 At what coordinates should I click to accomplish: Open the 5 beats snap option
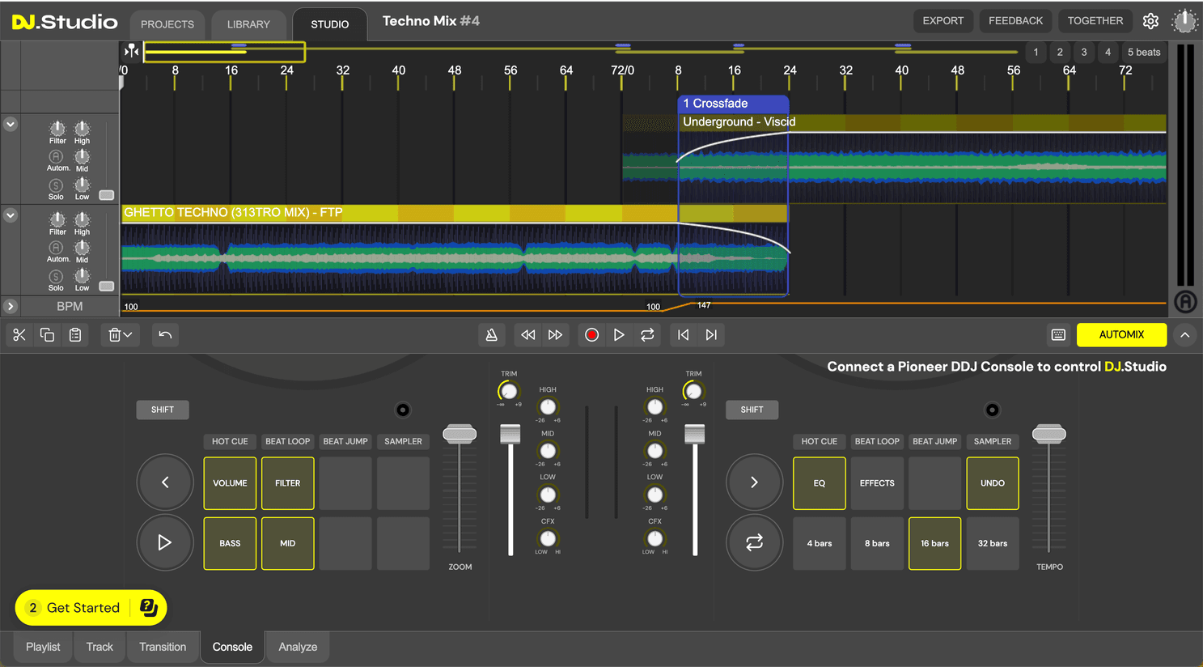point(1144,52)
